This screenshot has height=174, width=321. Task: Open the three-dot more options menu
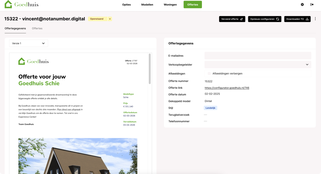tap(315, 19)
